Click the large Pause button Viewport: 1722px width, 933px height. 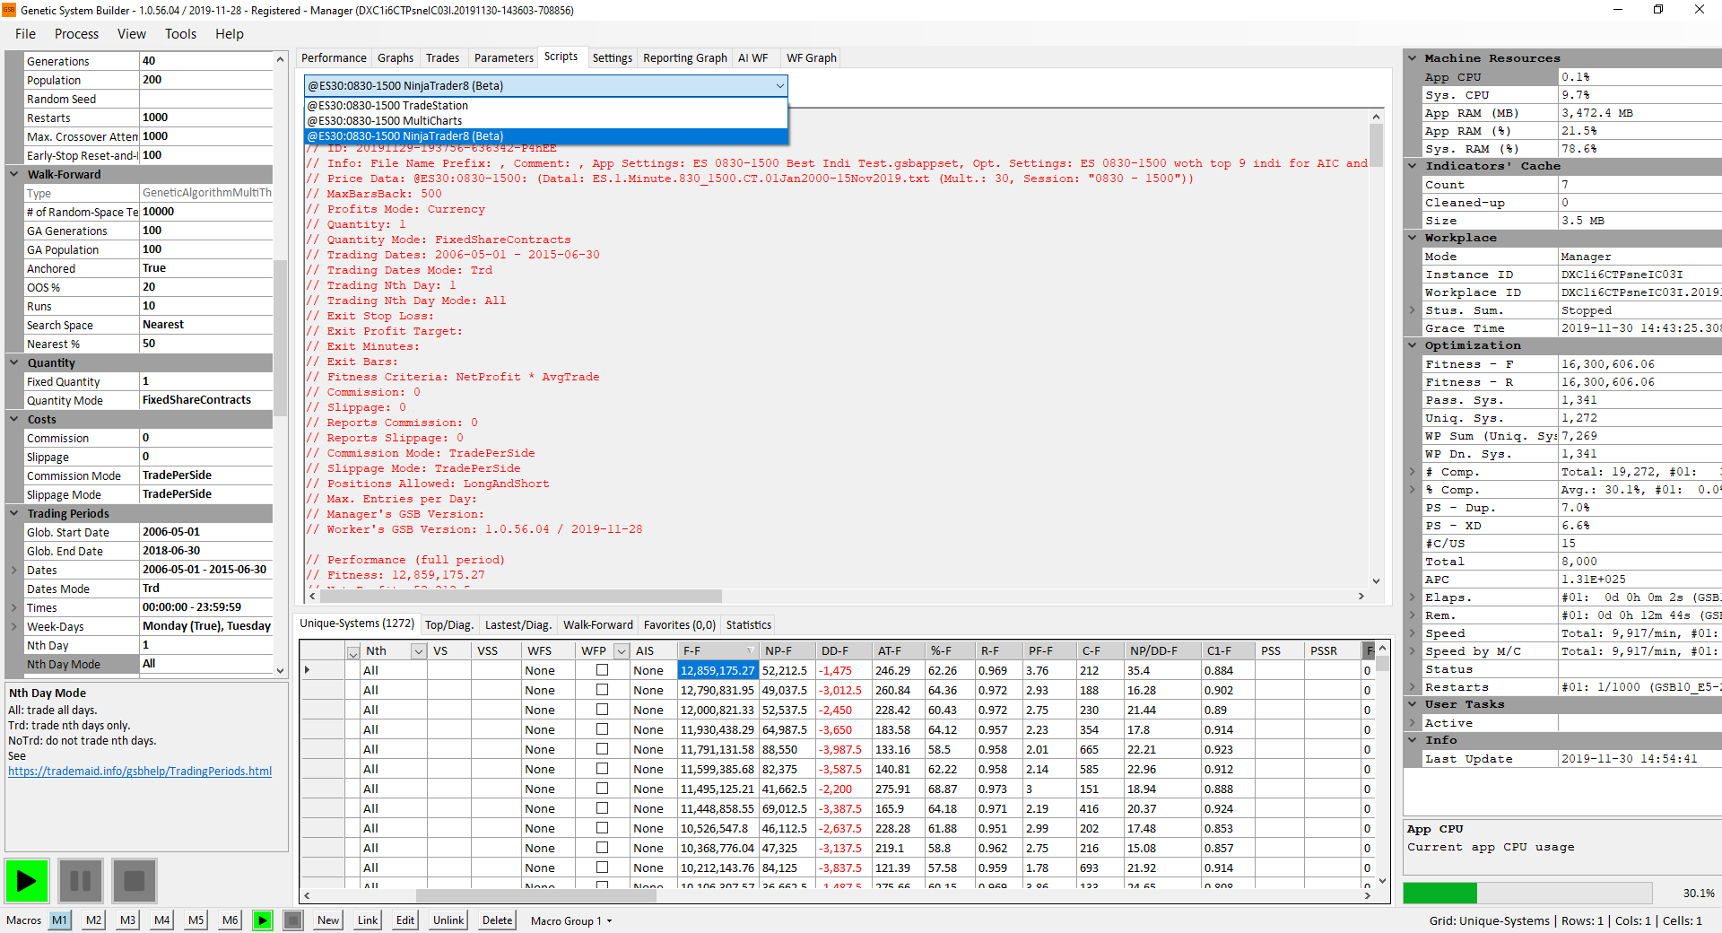(x=80, y=881)
